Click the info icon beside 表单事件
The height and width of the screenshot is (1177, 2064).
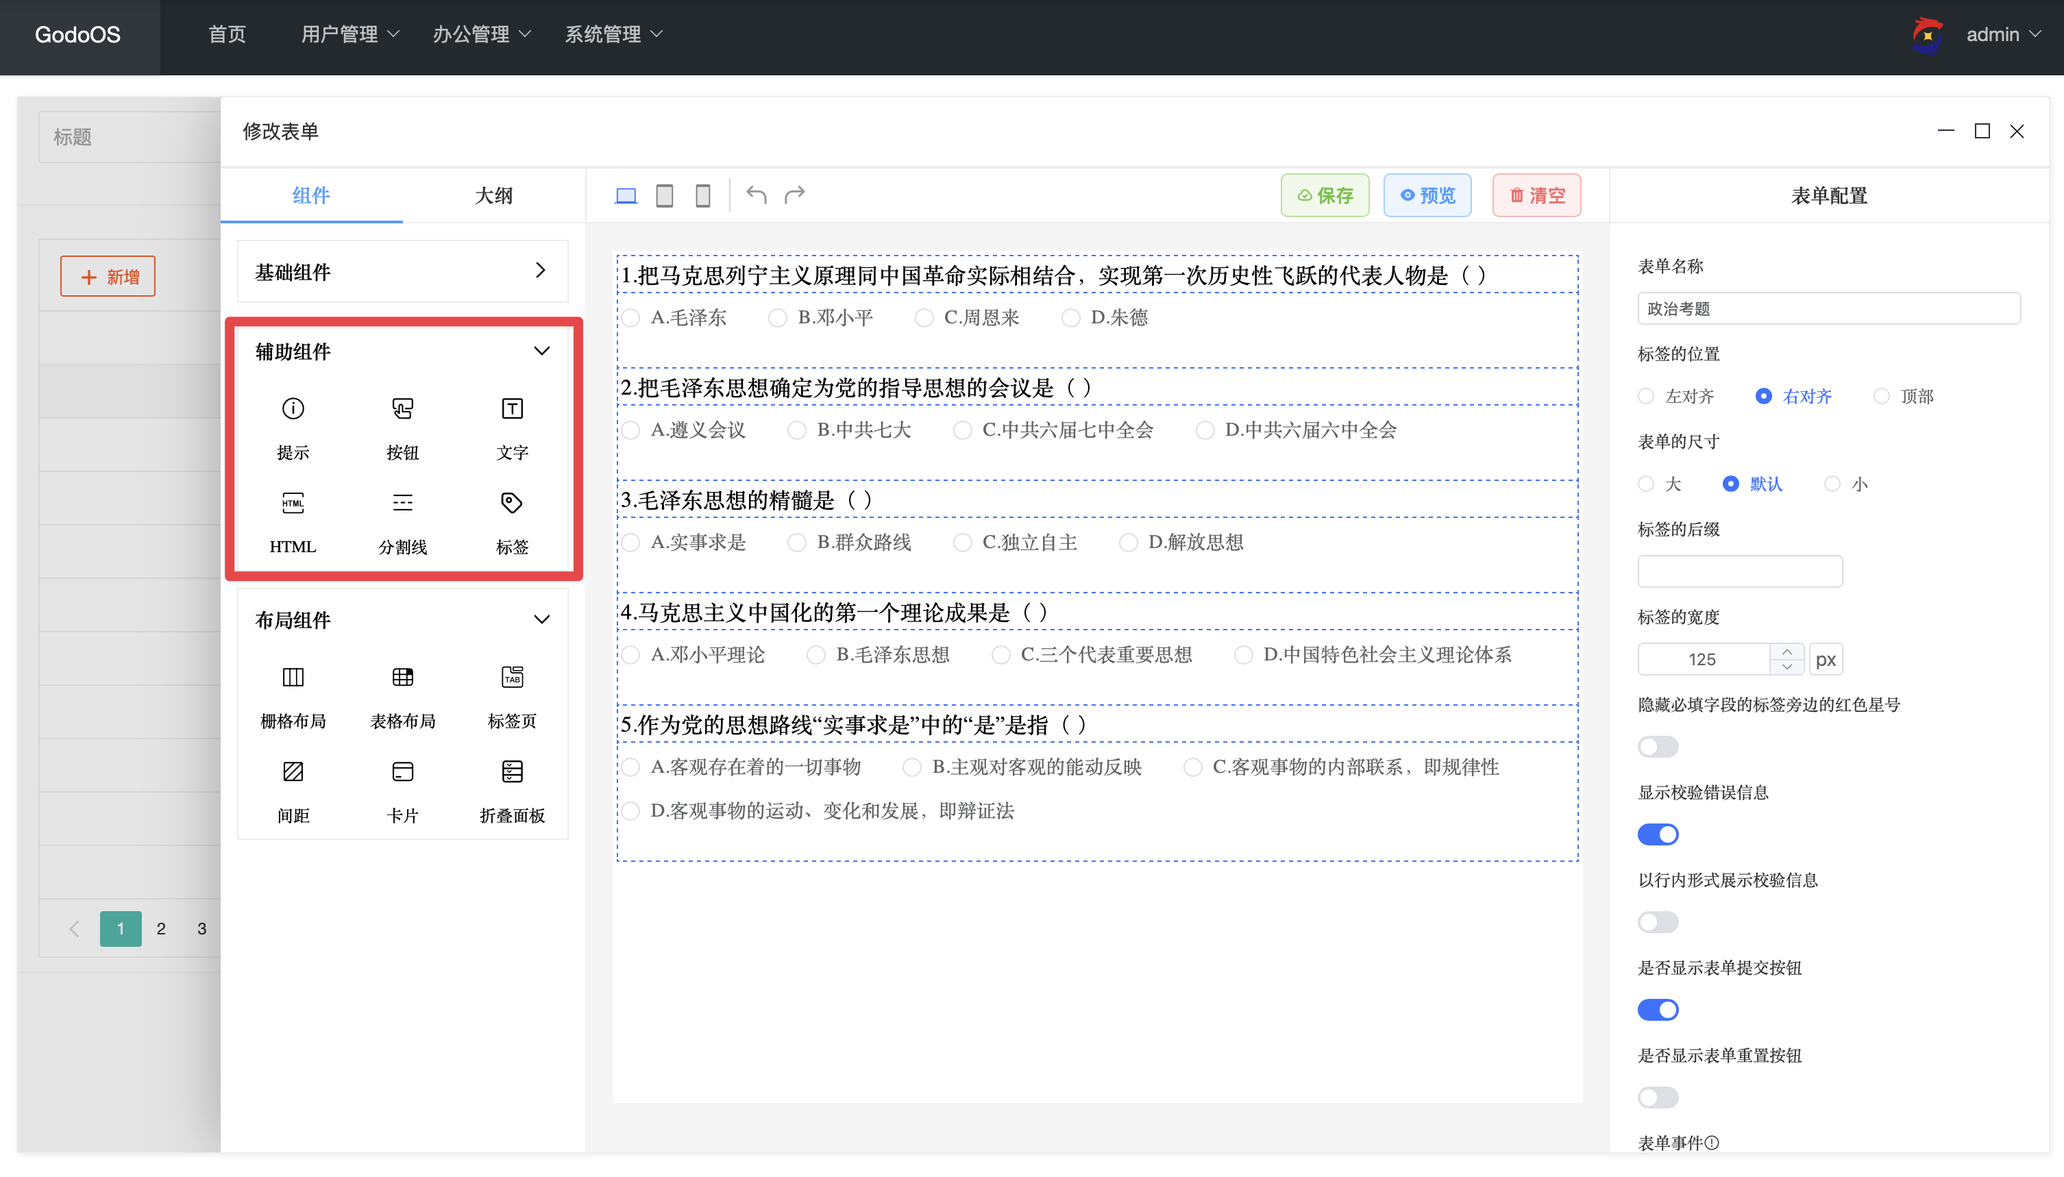[x=1712, y=1142]
